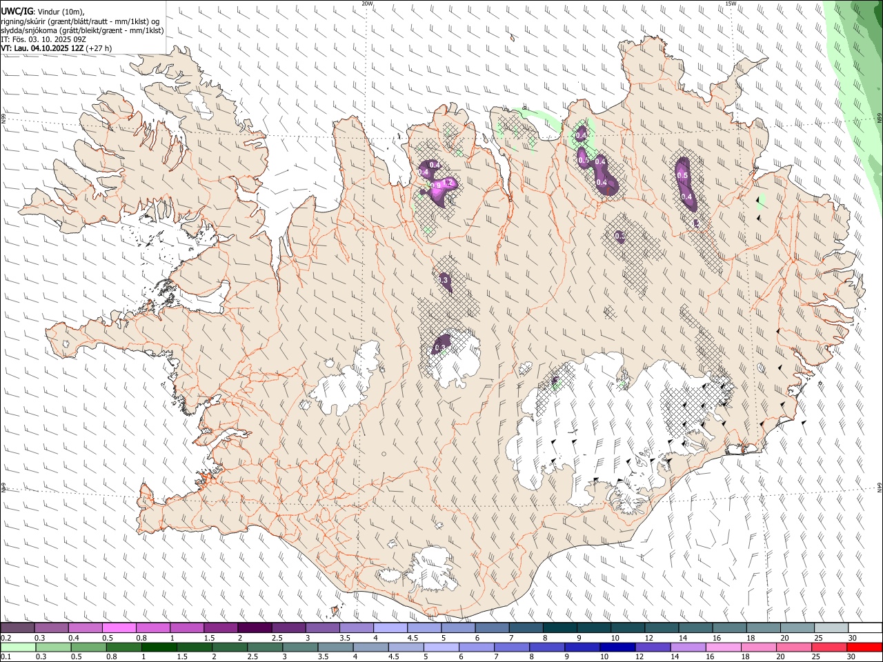Select the white upper legend swatch above 30
883x662 pixels.
click(865, 628)
